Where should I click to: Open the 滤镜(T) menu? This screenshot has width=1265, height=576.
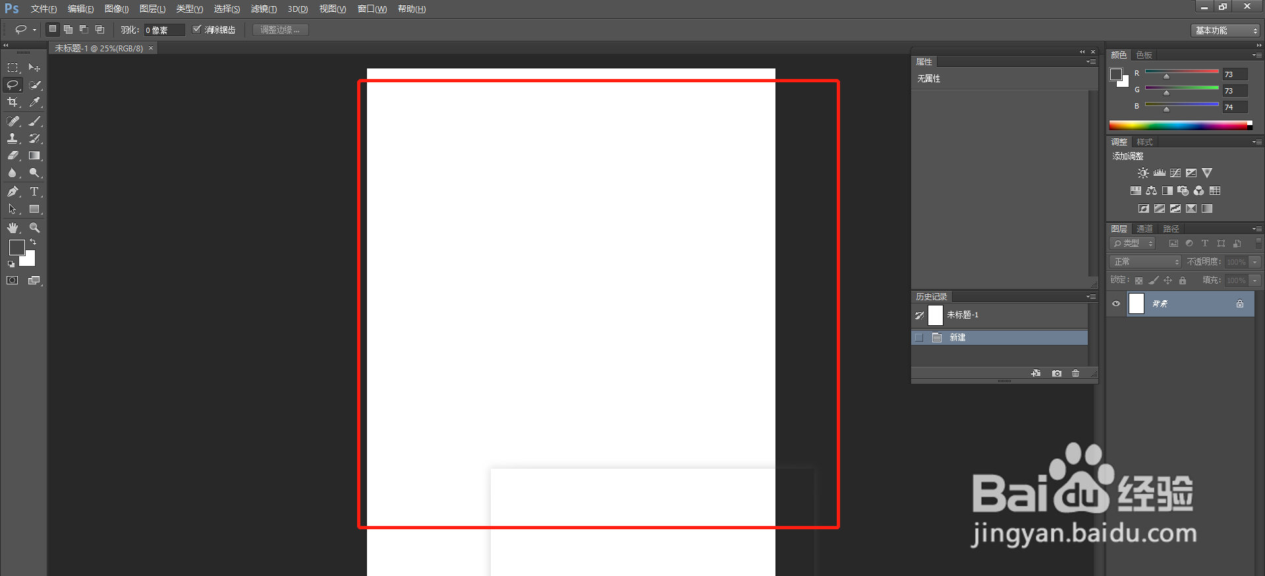[264, 9]
